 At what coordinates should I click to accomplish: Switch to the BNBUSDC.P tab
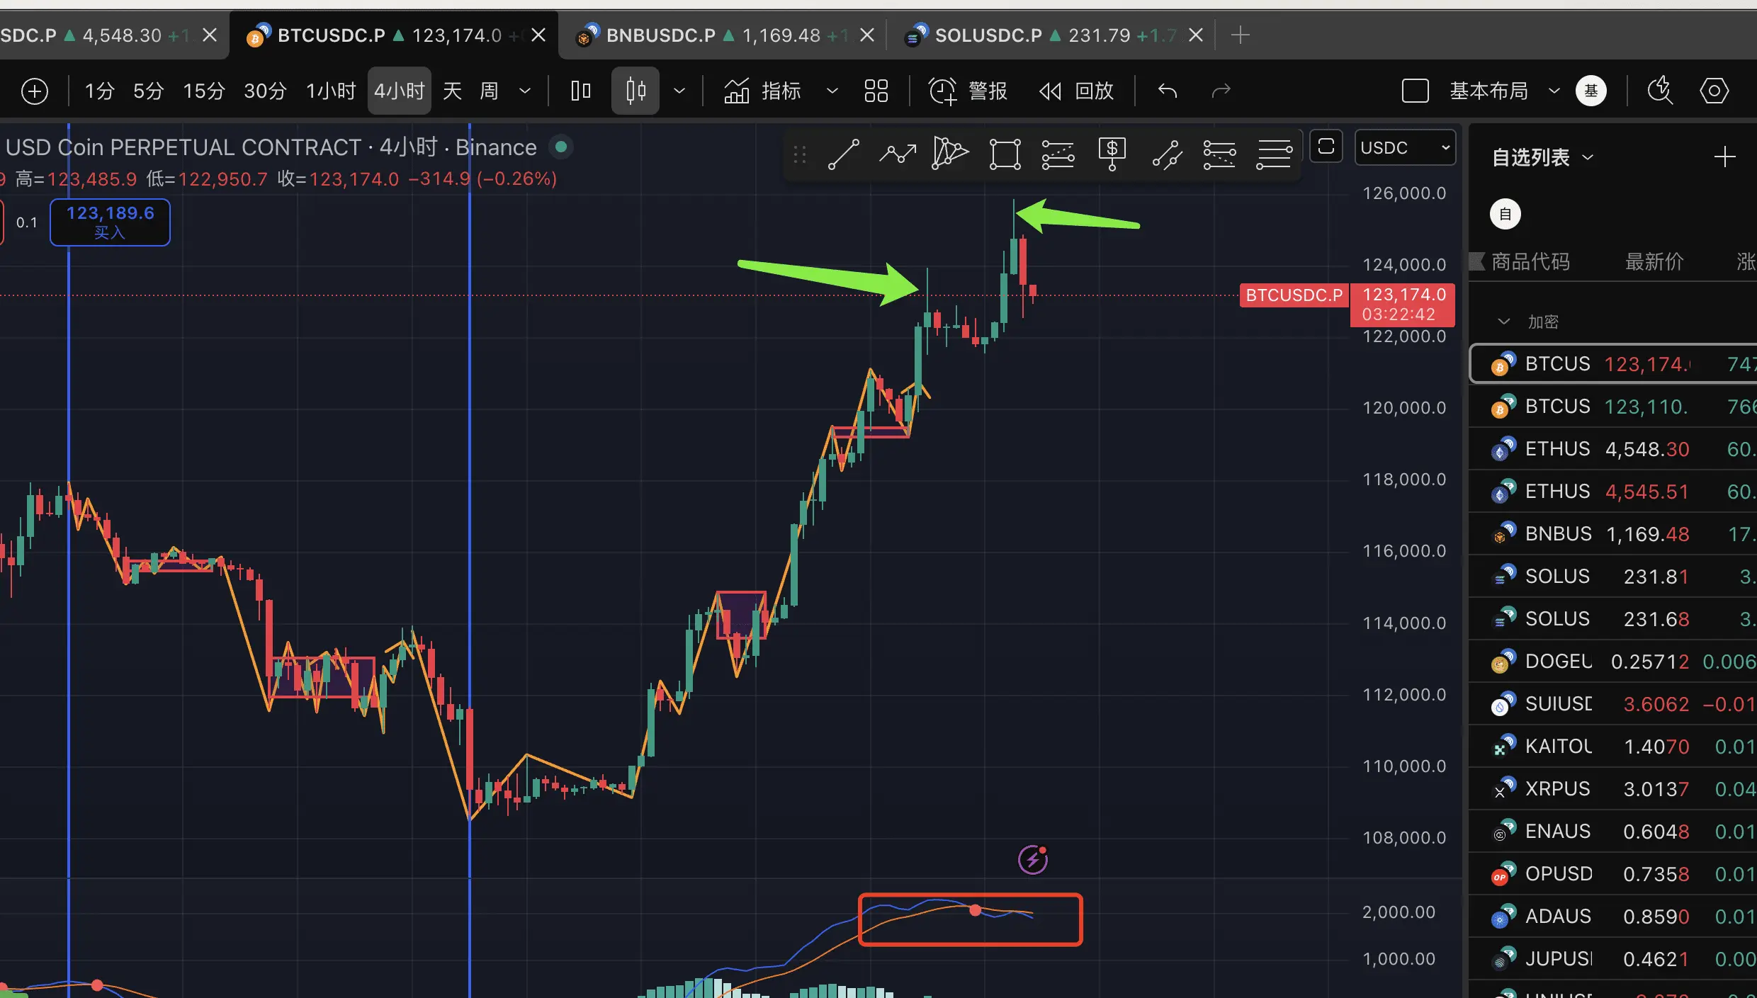tap(660, 35)
